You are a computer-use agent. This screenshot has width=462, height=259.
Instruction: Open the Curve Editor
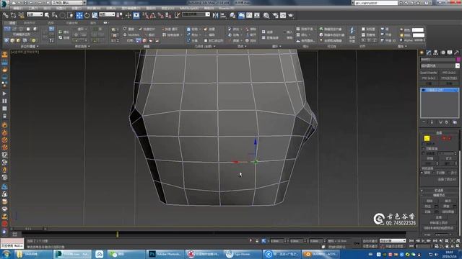[x=249, y=15]
